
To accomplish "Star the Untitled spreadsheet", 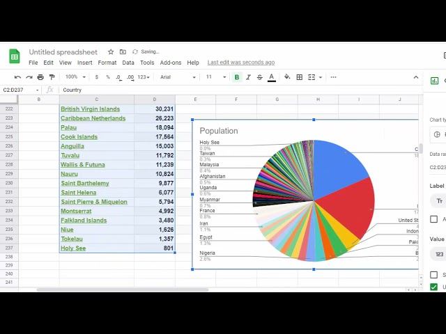I will pos(111,51).
